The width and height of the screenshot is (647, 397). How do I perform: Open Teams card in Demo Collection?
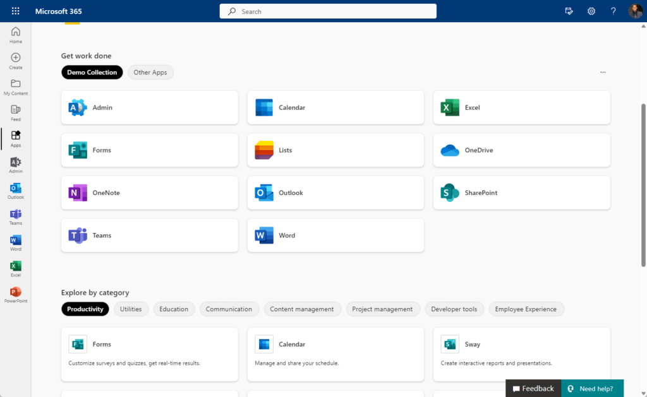[x=149, y=235]
